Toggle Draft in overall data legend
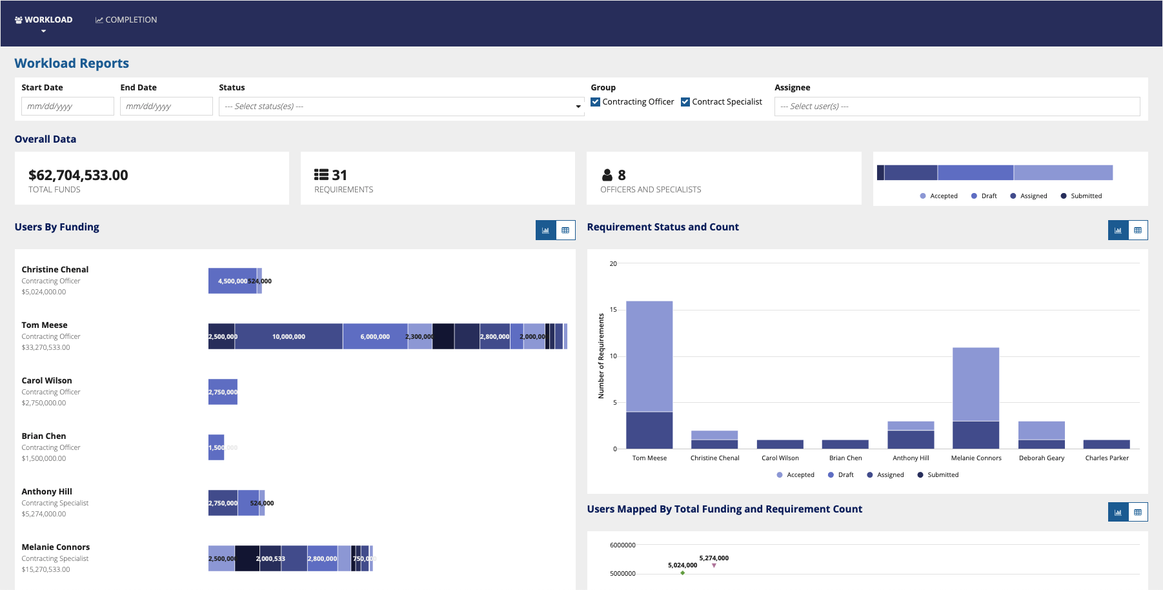The height and width of the screenshot is (590, 1163). [984, 196]
